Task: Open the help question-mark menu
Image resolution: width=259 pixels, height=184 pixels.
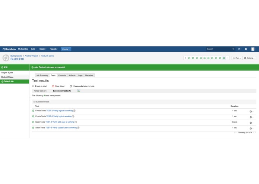Action: [x=240, y=49]
